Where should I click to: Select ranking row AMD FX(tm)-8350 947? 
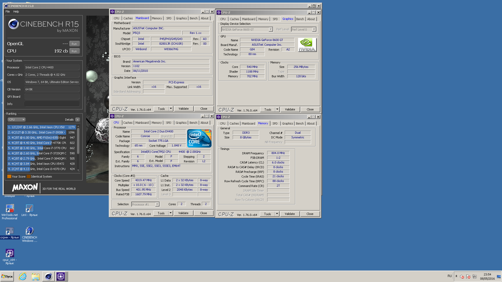click(42, 138)
